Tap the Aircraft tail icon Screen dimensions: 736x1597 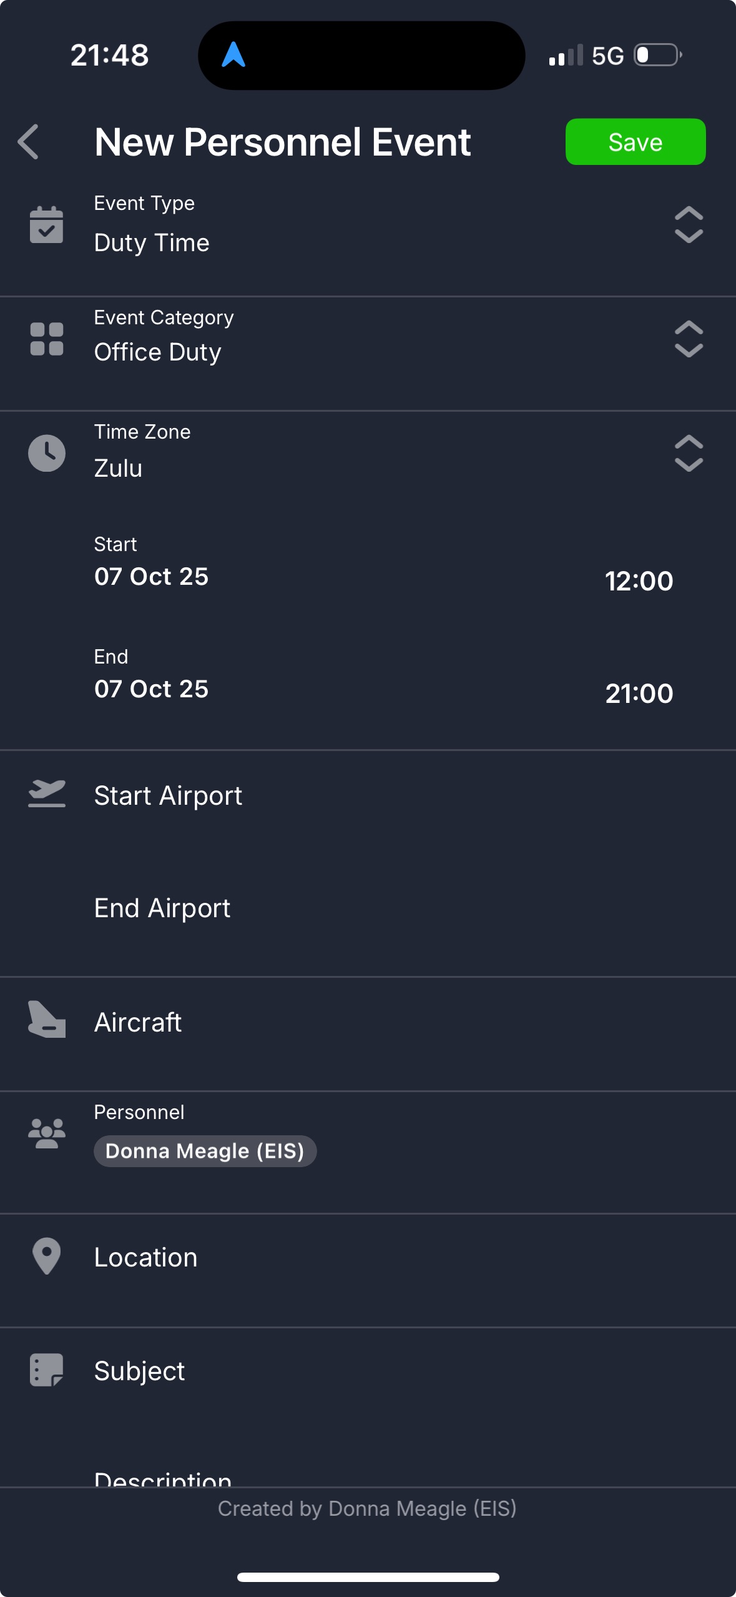coord(47,1020)
